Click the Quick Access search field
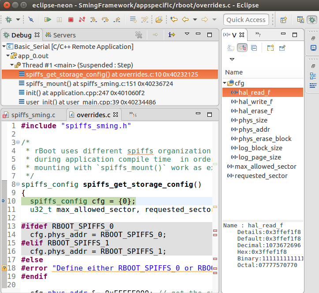This screenshot has height=293, width=319. click(246, 20)
